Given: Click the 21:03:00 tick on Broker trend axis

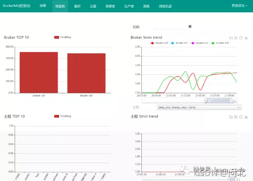Looking at the screenshot, I should click(x=185, y=95).
